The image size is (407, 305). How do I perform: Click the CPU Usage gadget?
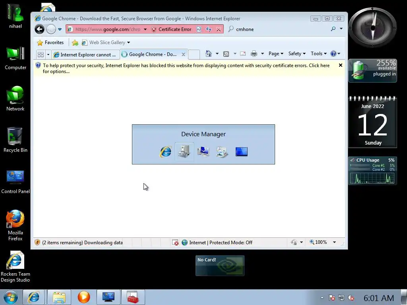pos(372,171)
